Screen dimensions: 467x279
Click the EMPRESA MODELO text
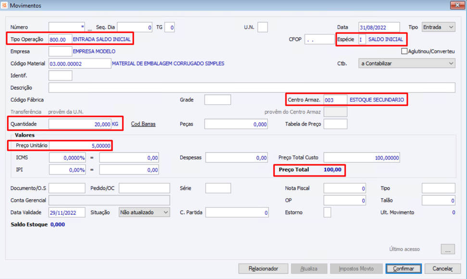click(94, 51)
